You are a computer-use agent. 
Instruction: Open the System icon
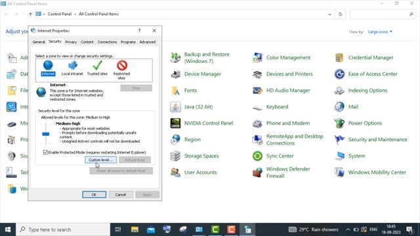(339, 156)
